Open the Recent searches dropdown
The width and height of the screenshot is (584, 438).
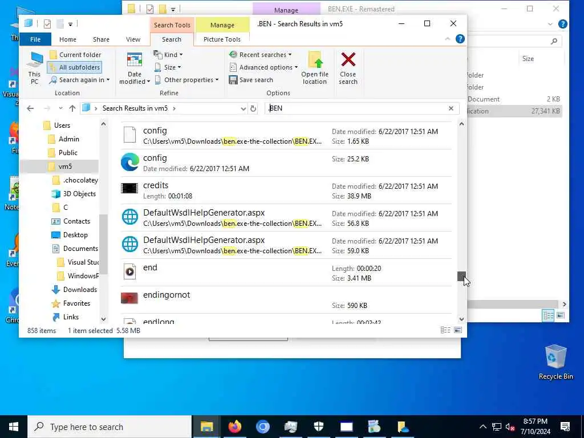click(x=260, y=55)
